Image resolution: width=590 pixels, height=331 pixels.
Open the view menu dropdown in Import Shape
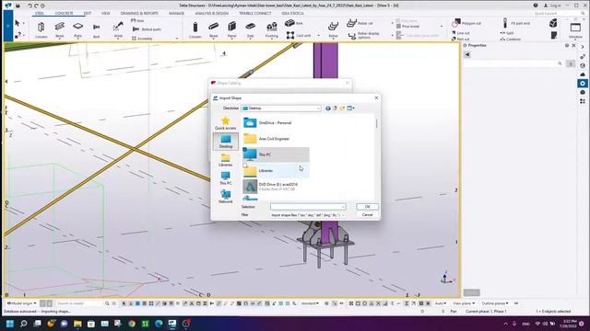[350, 108]
